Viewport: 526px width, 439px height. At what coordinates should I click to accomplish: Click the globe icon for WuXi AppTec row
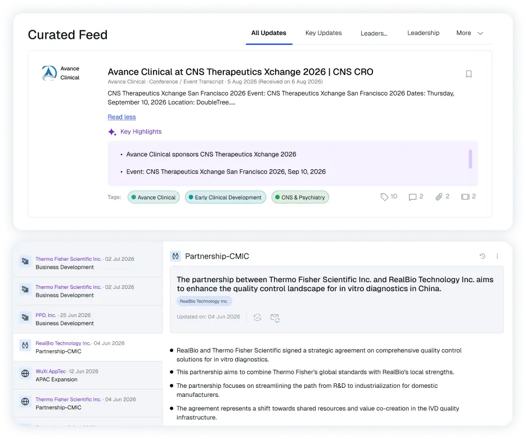[25, 373]
